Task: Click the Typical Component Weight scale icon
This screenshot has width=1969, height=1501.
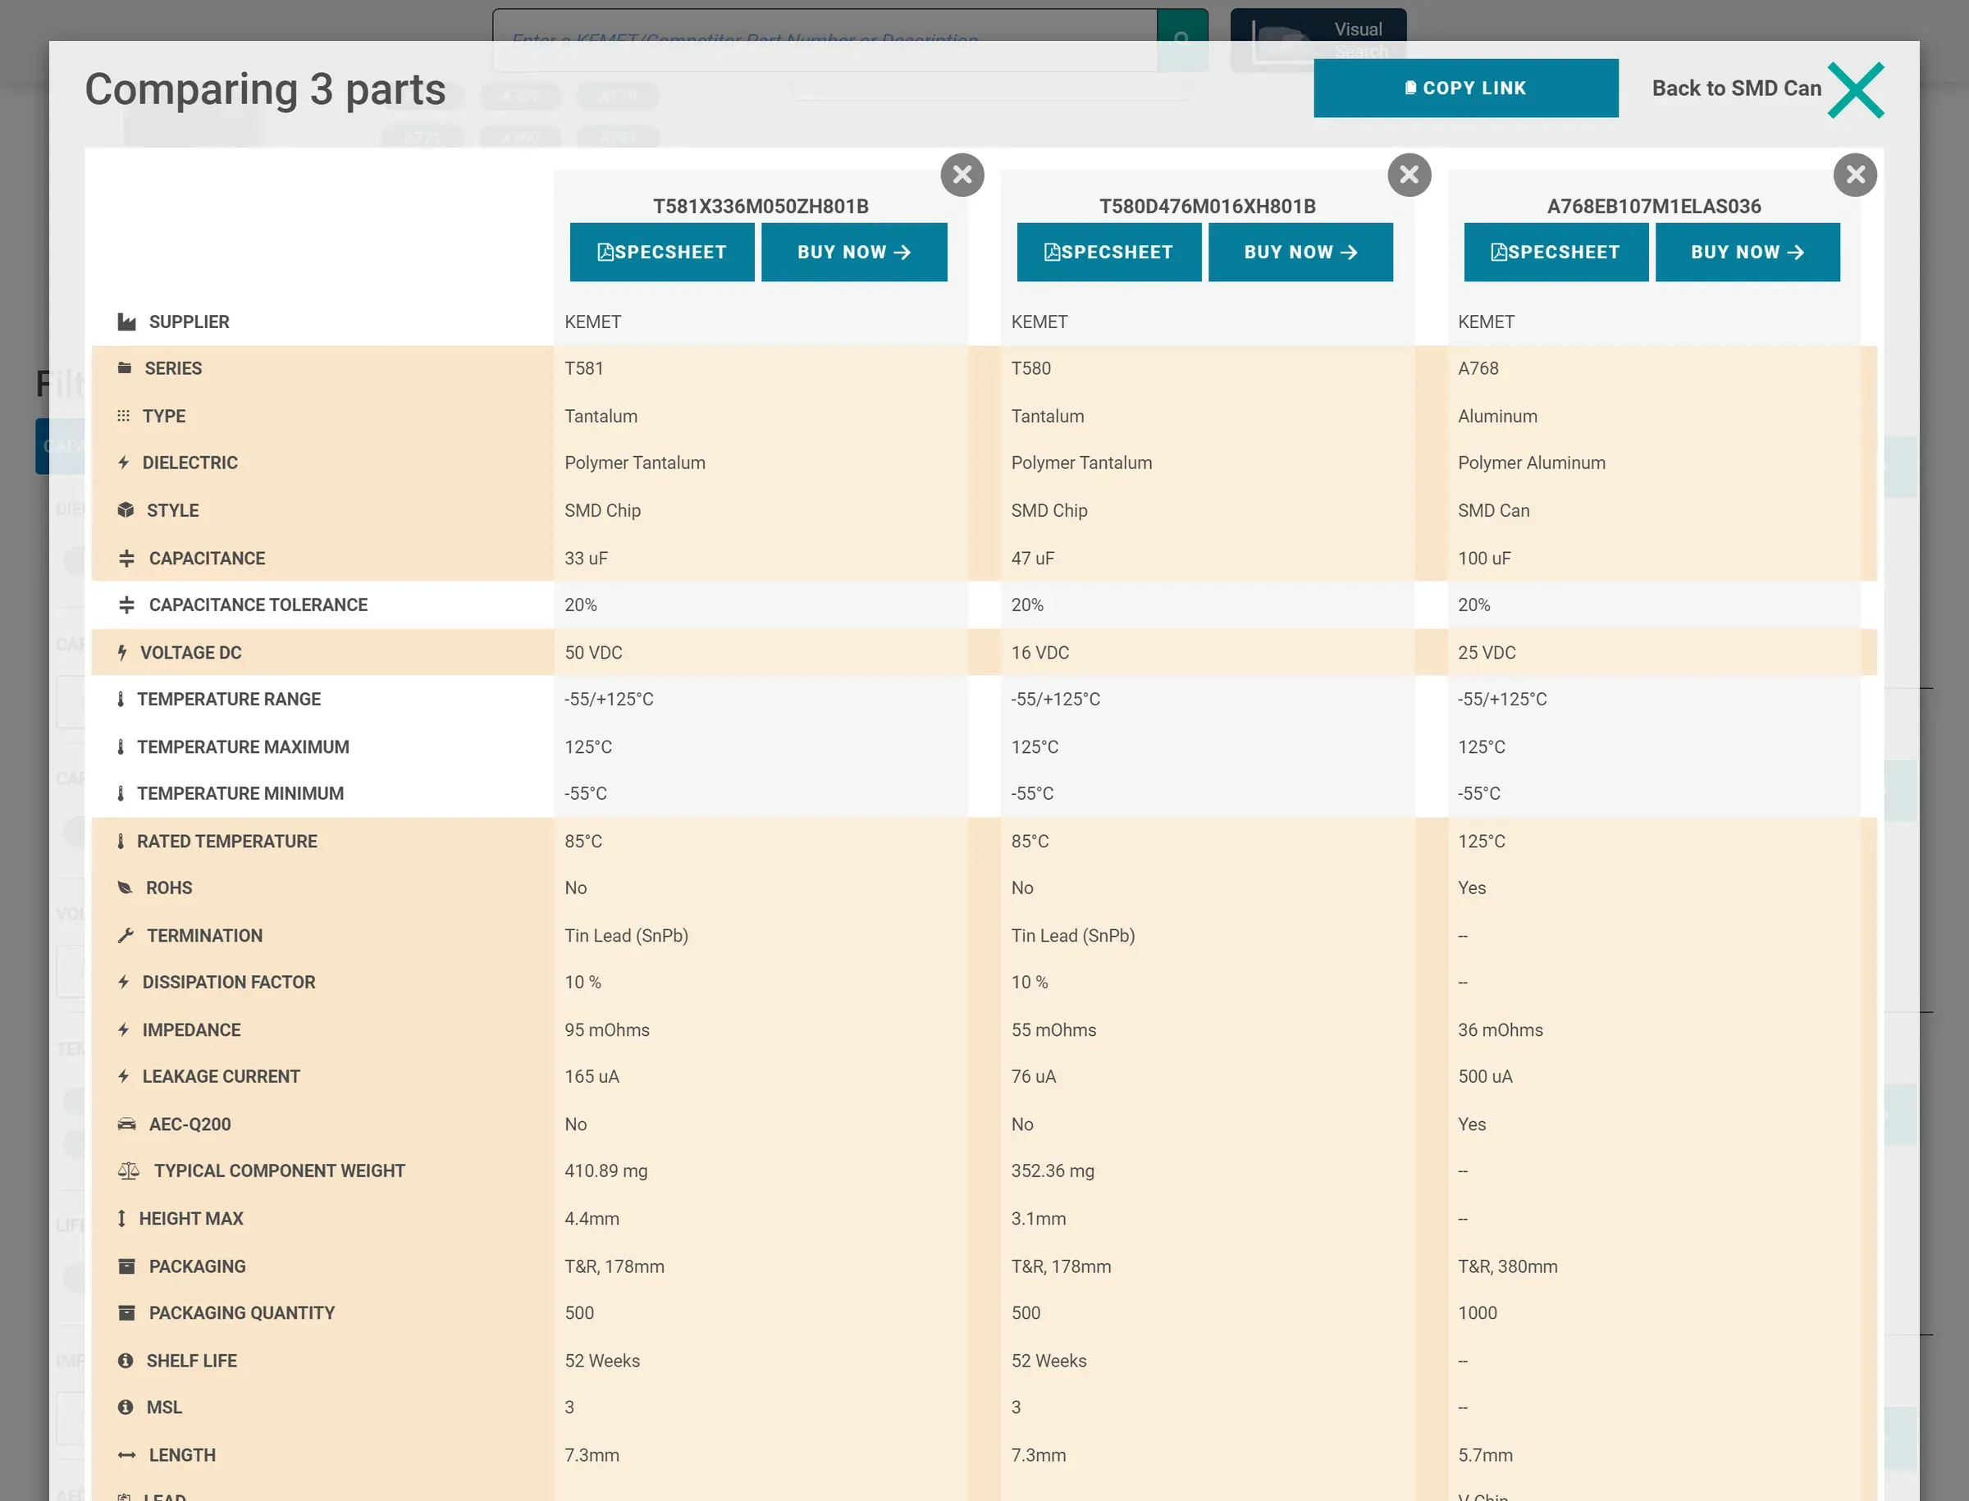Action: click(x=129, y=1170)
